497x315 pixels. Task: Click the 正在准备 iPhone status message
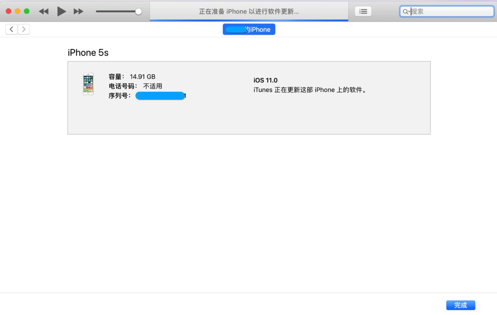pyautogui.click(x=248, y=11)
